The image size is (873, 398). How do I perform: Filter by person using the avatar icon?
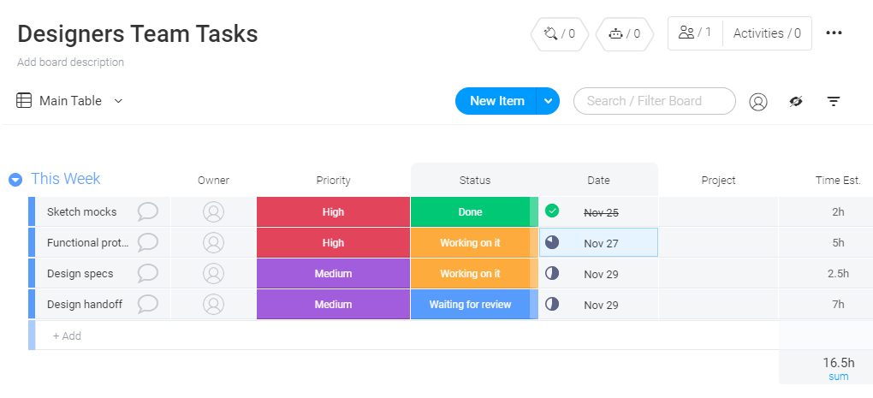tap(757, 101)
